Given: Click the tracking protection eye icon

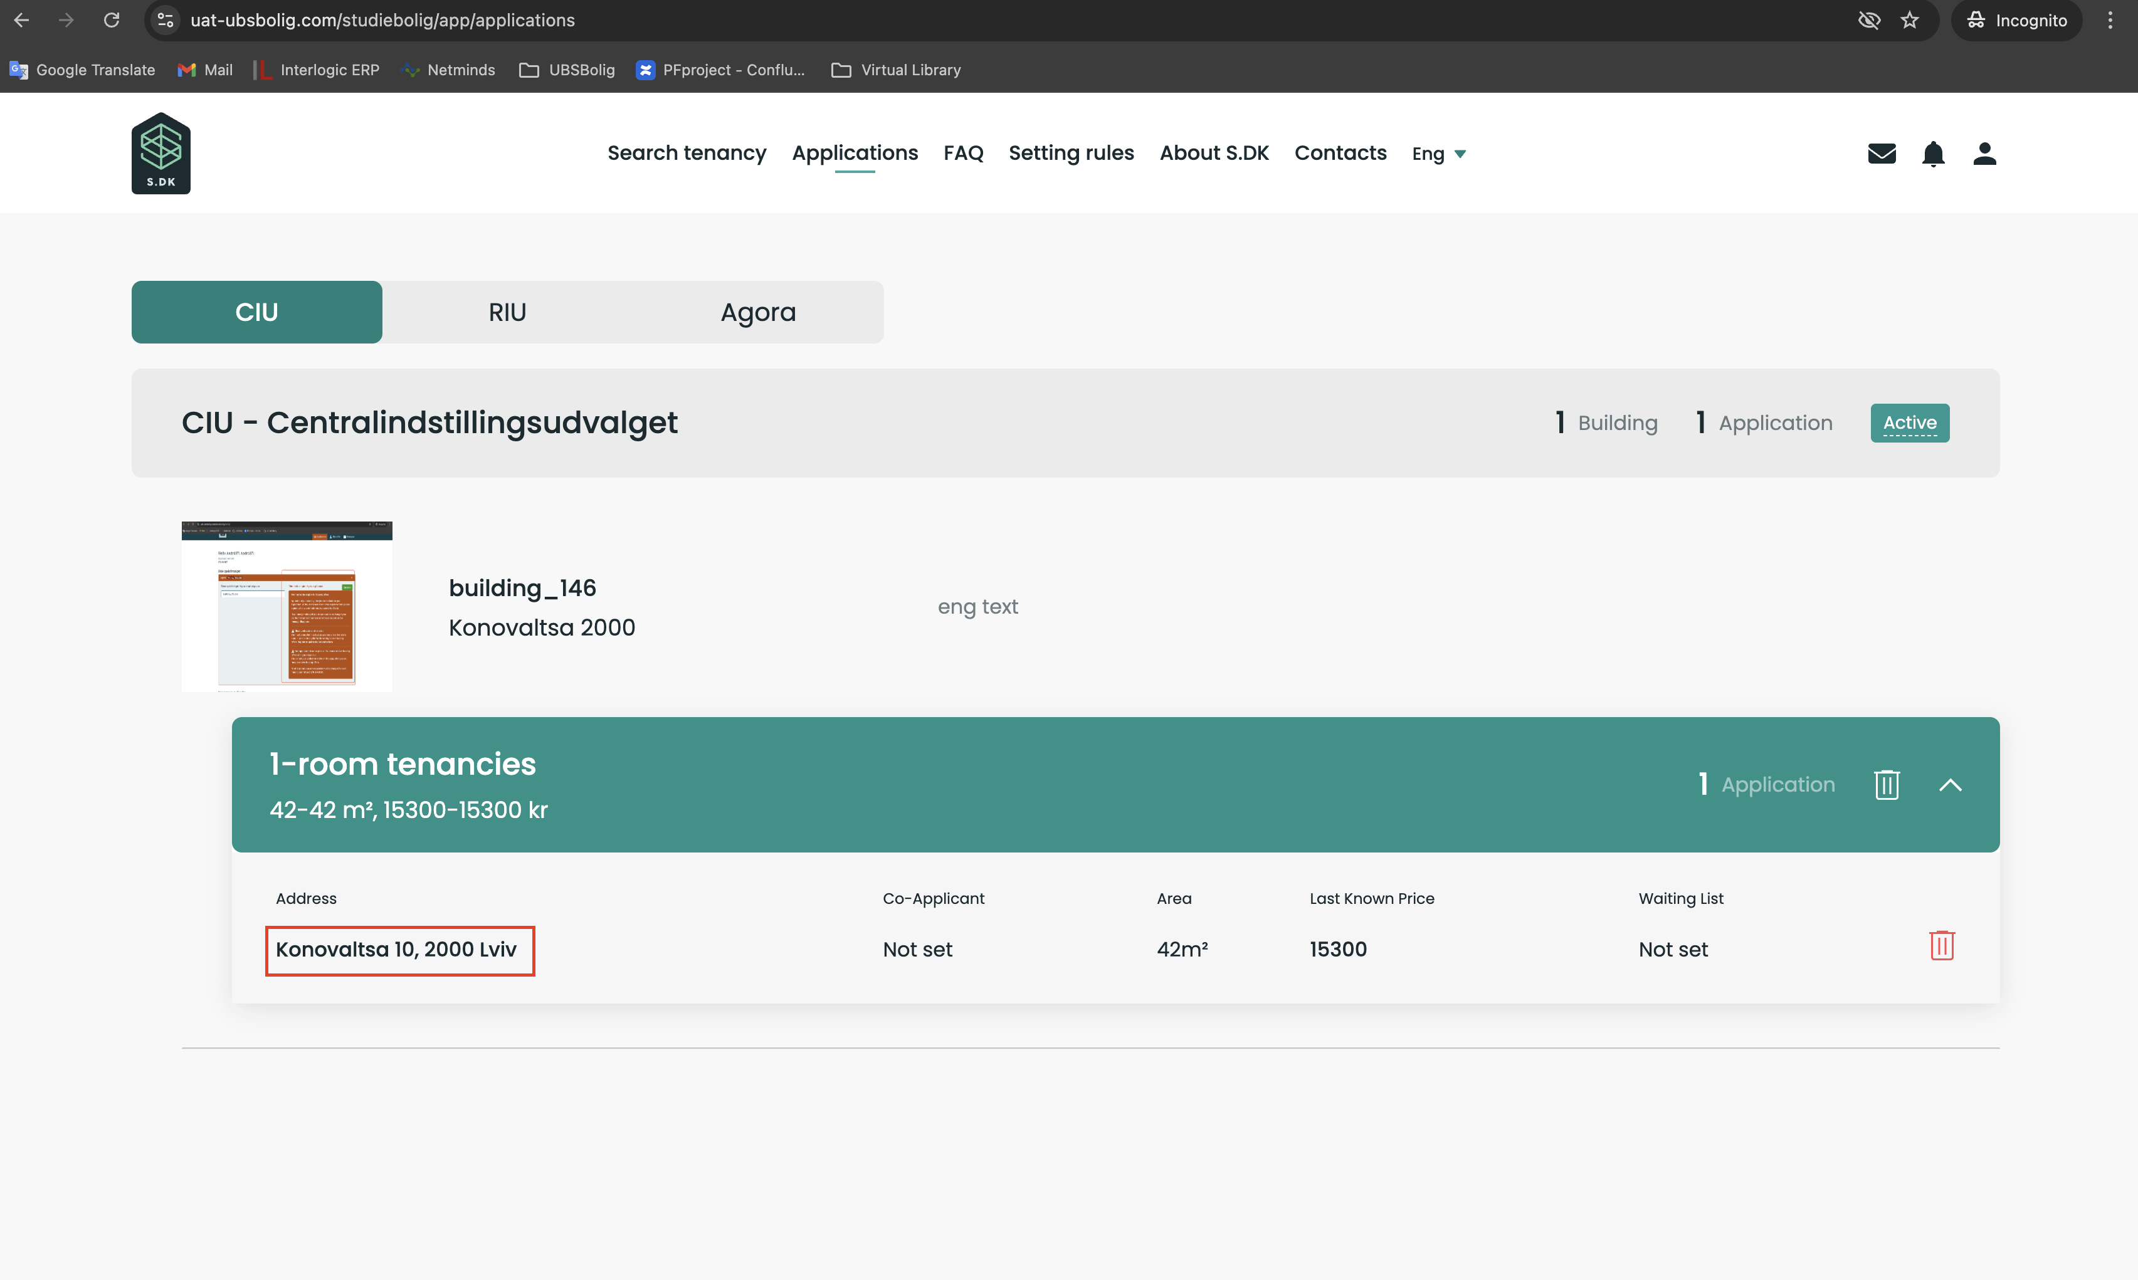Looking at the screenshot, I should [1869, 20].
